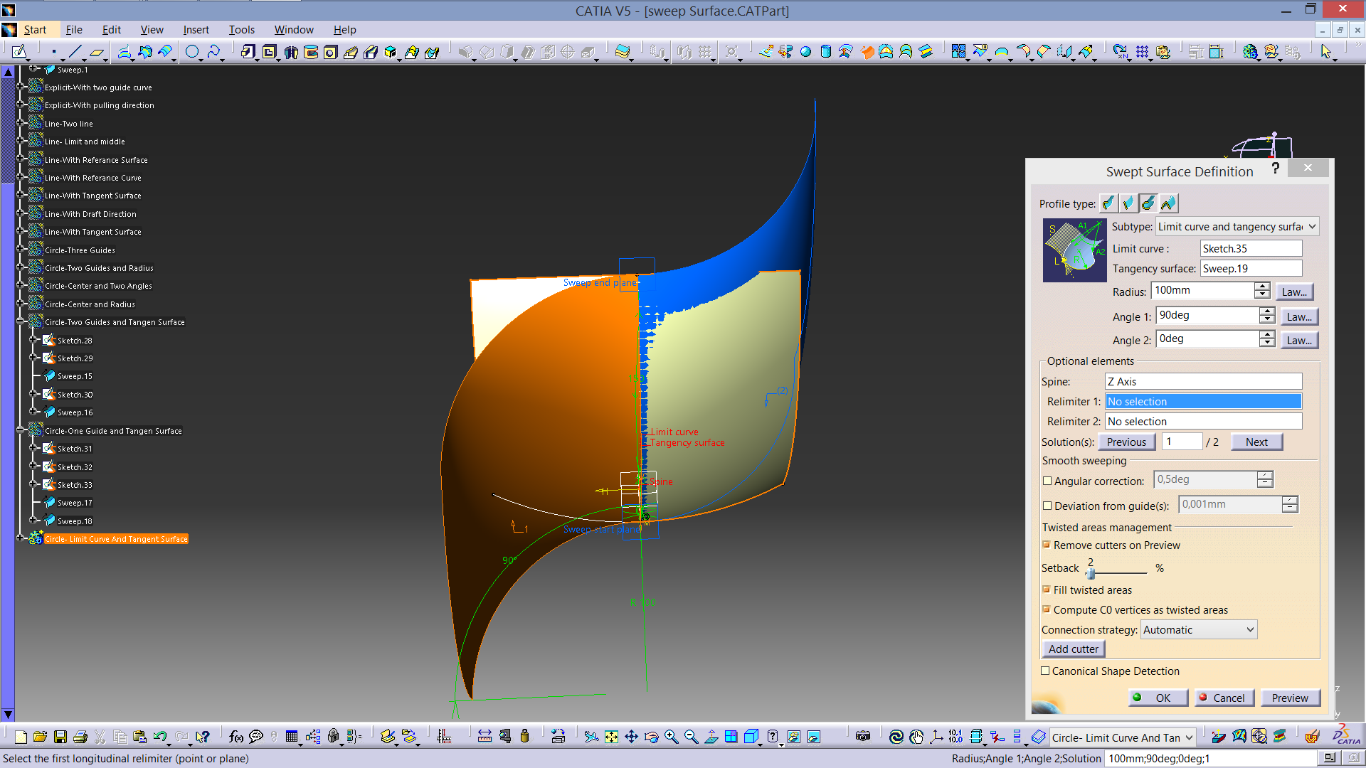Click the Setback slider handle
Screen dimensions: 1366x768
tap(1091, 572)
